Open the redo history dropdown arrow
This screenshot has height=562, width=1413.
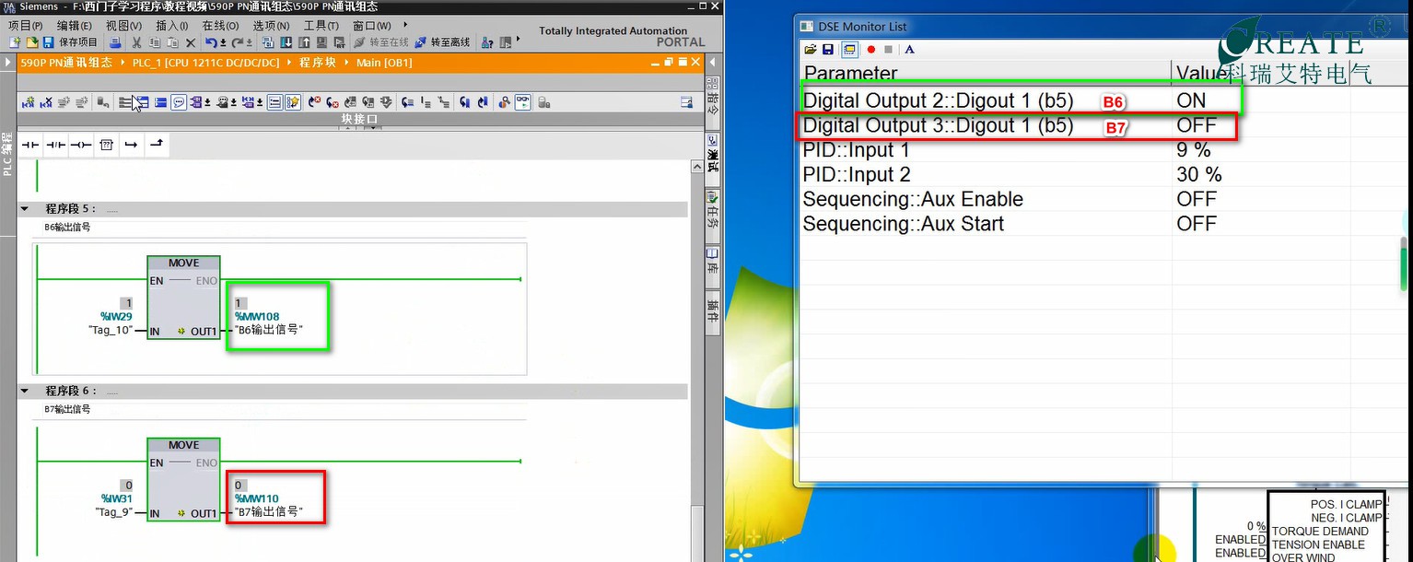pos(249,43)
